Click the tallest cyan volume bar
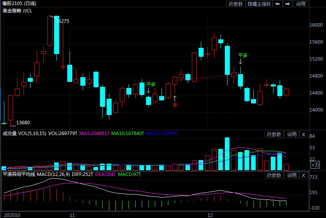The width and height of the screenshot is (326, 218). (x=227, y=154)
